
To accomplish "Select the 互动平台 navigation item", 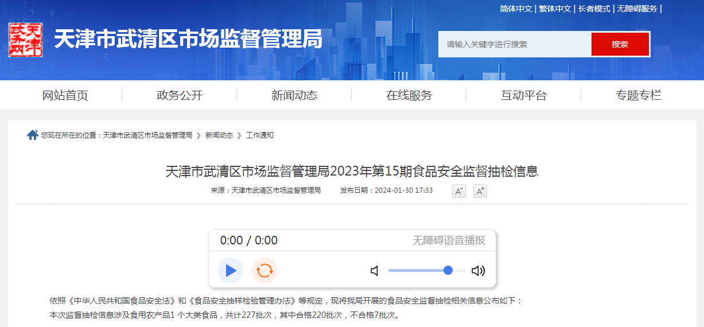I will tap(524, 95).
